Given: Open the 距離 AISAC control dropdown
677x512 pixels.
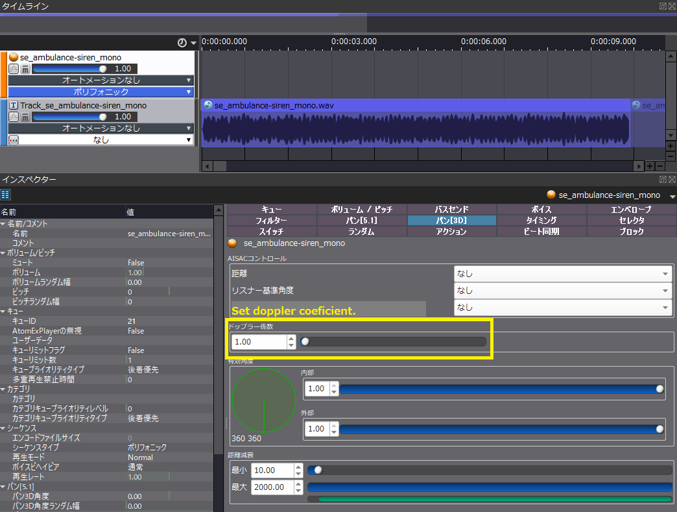Looking at the screenshot, I should pyautogui.click(x=563, y=274).
